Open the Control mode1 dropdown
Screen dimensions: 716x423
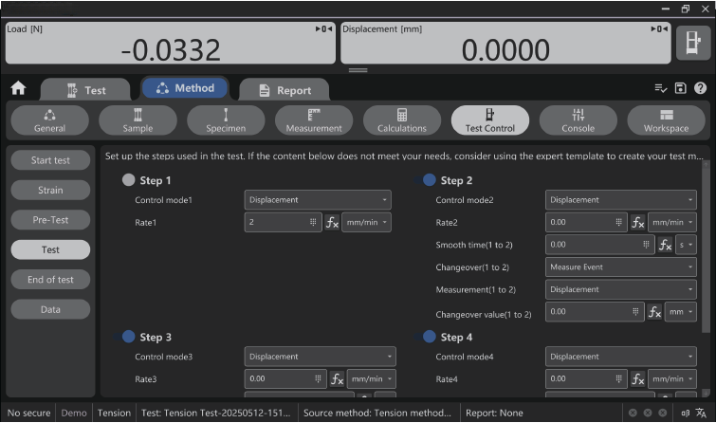318,200
